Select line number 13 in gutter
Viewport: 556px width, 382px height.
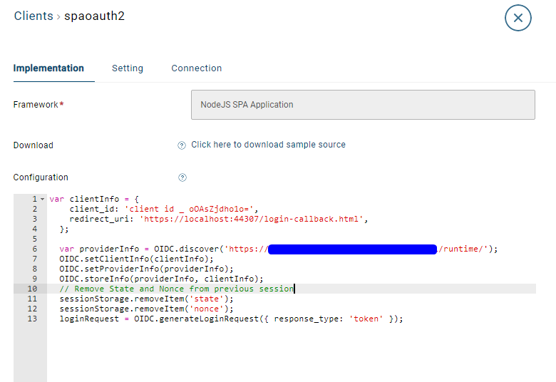pos(32,319)
